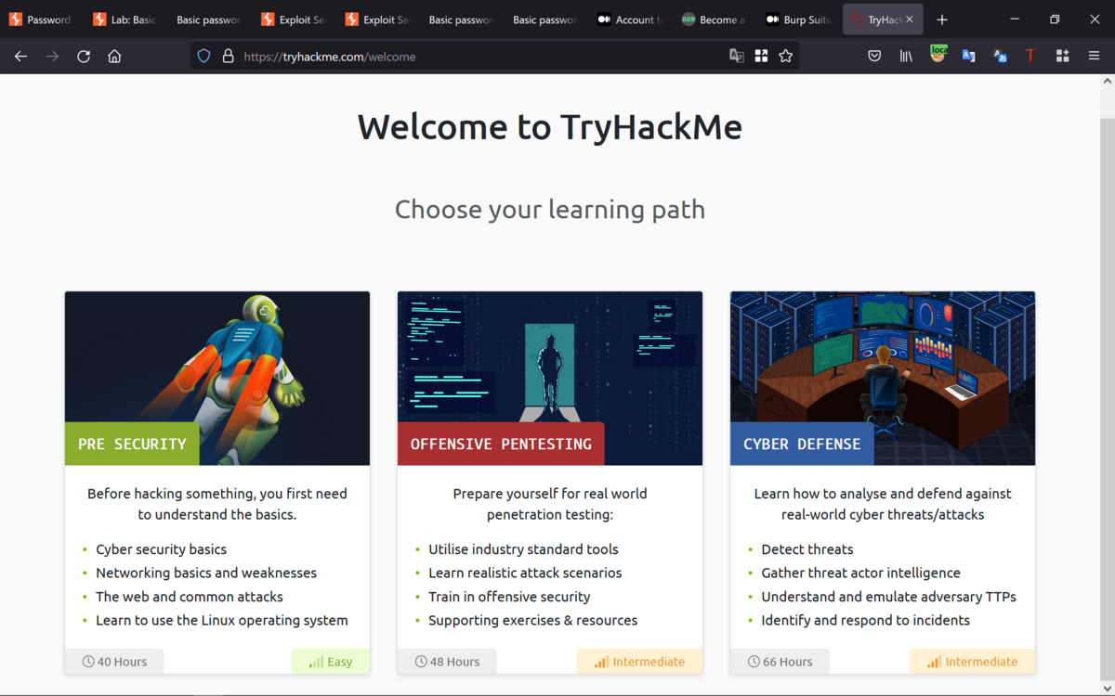Open the Offensive Pentesting card illustration
This screenshot has height=696, width=1115.
coord(550,379)
